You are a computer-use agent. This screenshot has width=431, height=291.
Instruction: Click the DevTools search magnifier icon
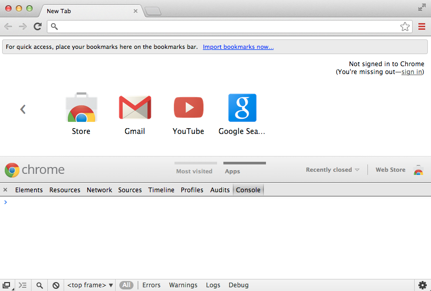[39, 285]
